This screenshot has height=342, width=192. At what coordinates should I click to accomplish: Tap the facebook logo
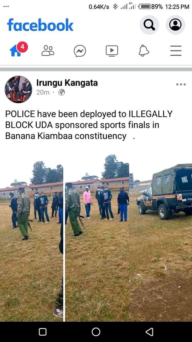click(x=40, y=25)
